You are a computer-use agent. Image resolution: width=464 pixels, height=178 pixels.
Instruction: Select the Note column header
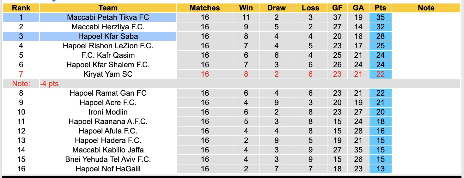point(426,8)
